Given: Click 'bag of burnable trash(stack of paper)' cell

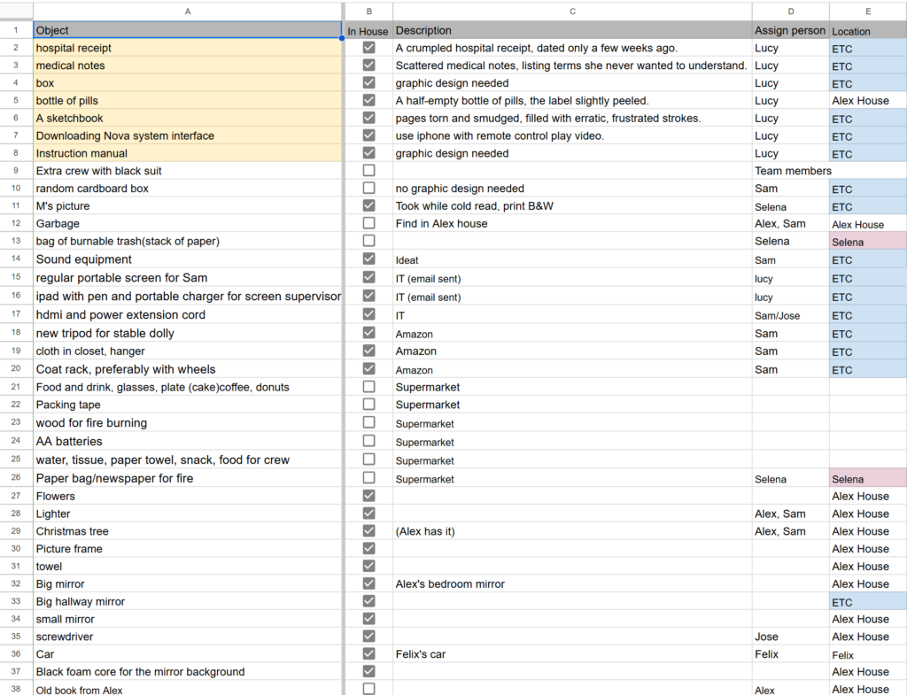Looking at the screenshot, I should click(x=188, y=241).
